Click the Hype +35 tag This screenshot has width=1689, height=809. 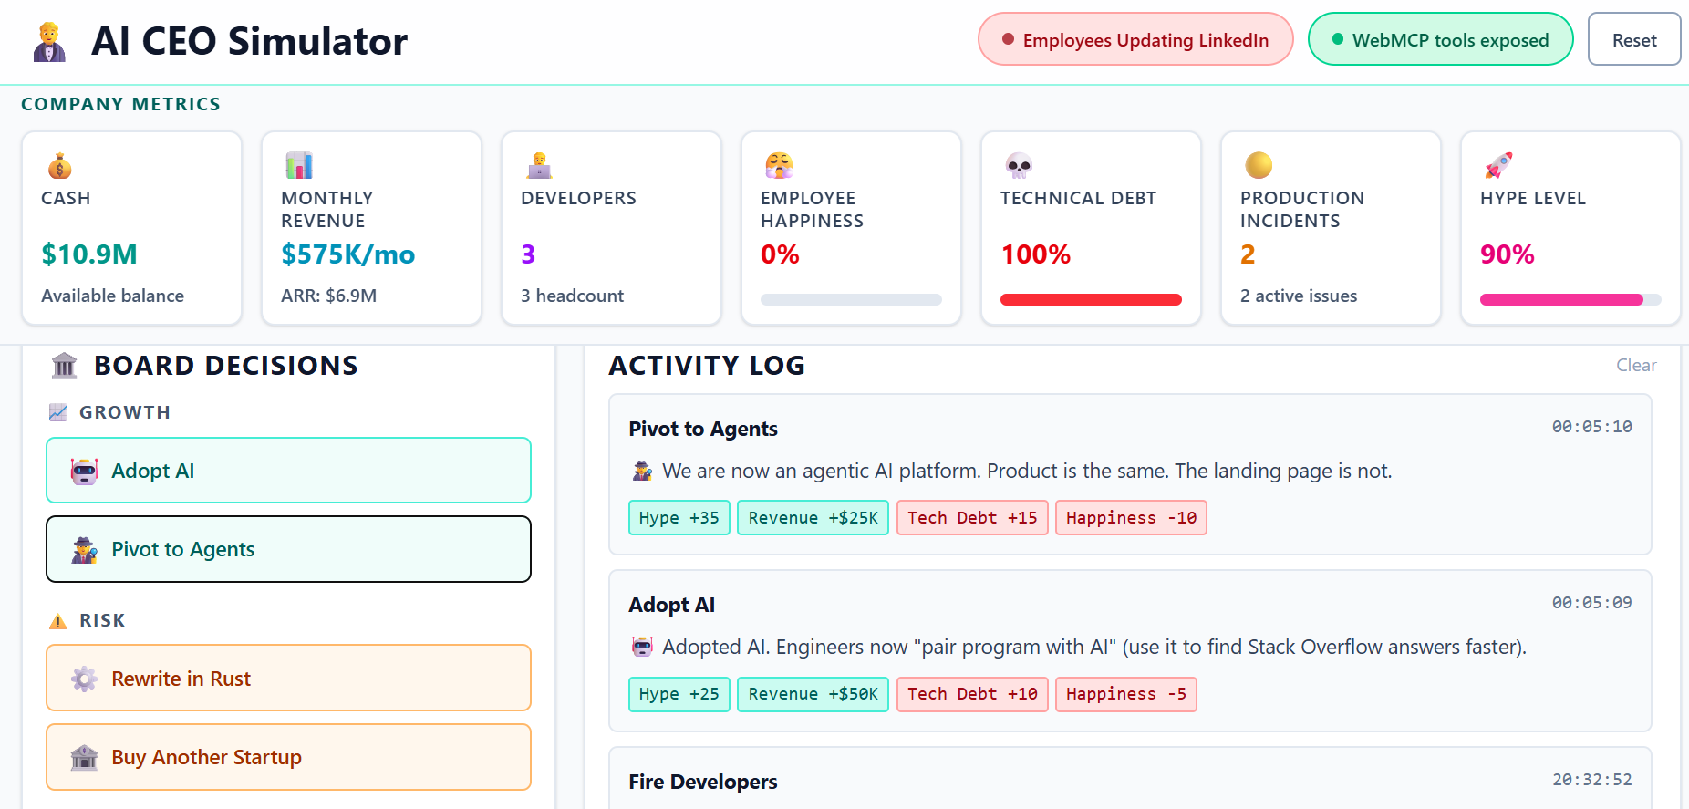679,518
